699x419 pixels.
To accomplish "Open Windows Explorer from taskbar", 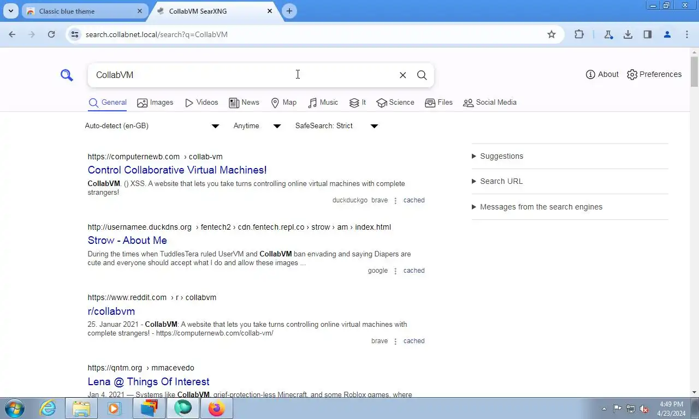I will pyautogui.click(x=81, y=408).
